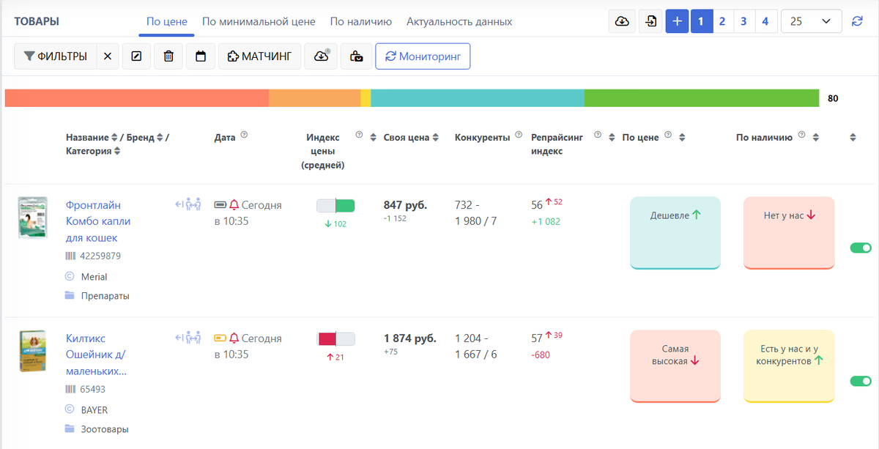Screen dimensions: 879x449
Task: Sort the Своя цена column
Action: (x=437, y=136)
